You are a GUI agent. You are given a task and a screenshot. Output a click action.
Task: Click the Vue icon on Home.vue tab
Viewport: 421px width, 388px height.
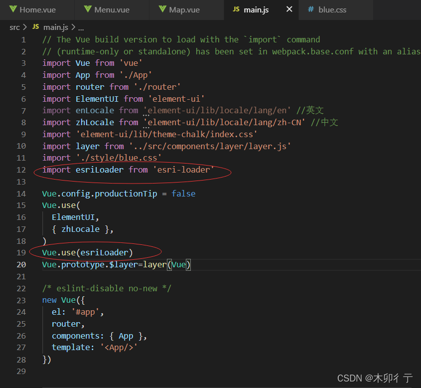[x=13, y=9]
